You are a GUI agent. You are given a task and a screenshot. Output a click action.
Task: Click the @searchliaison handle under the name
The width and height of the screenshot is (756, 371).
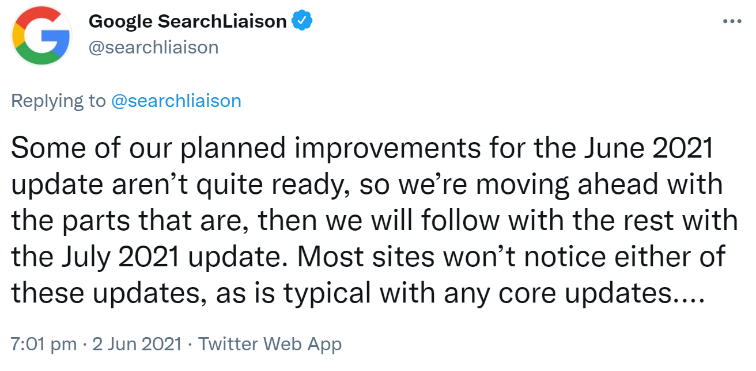pyautogui.click(x=153, y=47)
